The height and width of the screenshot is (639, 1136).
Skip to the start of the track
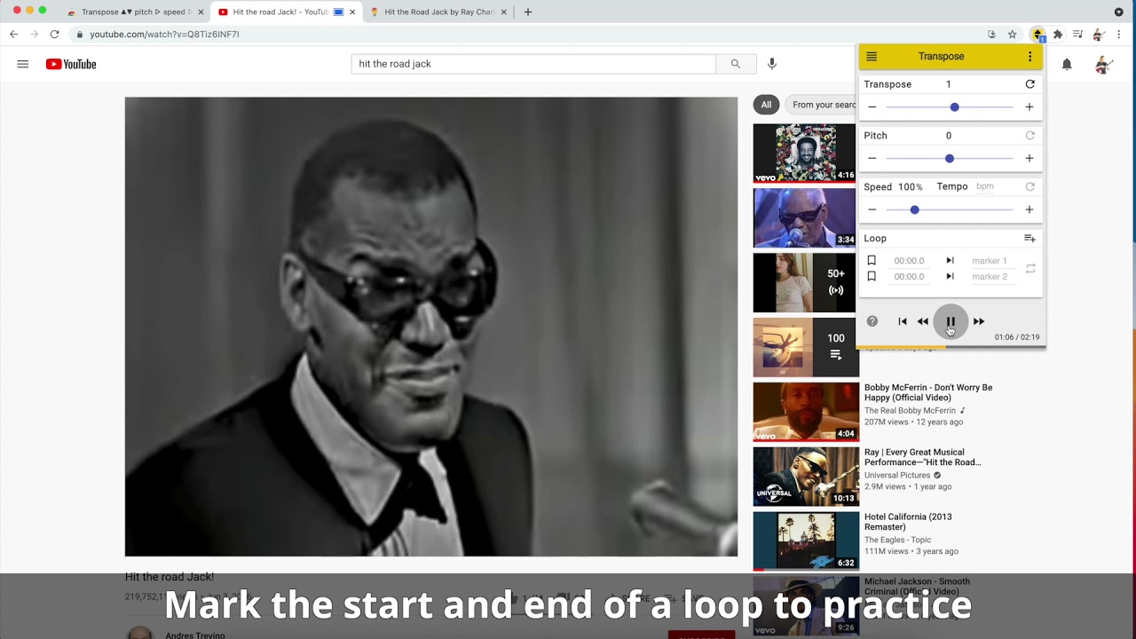pyautogui.click(x=903, y=321)
